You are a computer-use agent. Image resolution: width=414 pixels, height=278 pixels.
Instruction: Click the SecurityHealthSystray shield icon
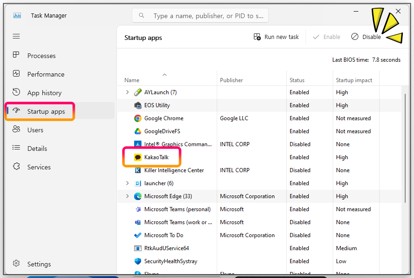(138, 261)
